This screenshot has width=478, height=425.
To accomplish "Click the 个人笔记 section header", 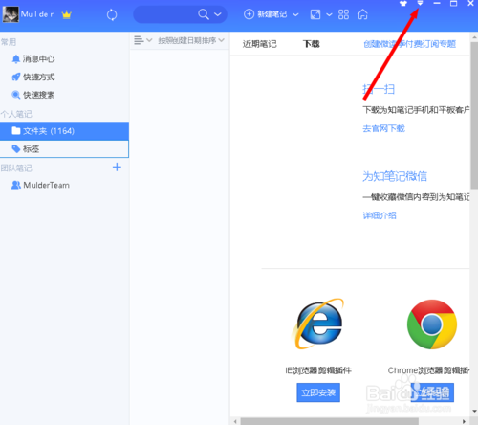I will coord(16,114).
